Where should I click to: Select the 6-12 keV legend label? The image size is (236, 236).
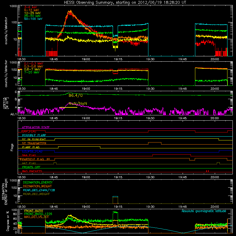coord(32,10)
